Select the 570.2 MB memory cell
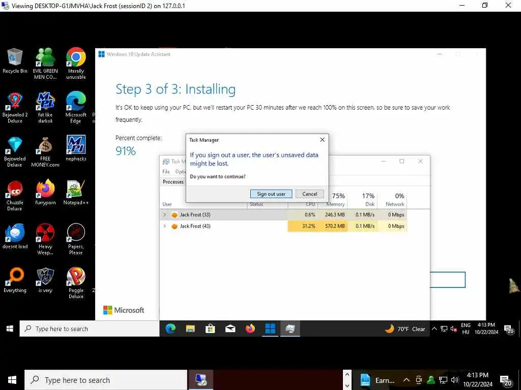 (333, 226)
